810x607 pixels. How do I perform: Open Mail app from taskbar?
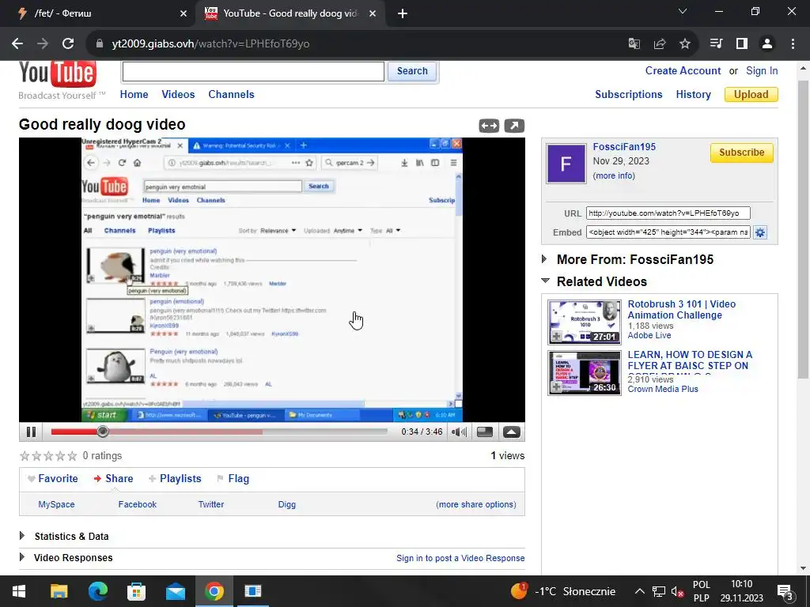[x=175, y=591]
